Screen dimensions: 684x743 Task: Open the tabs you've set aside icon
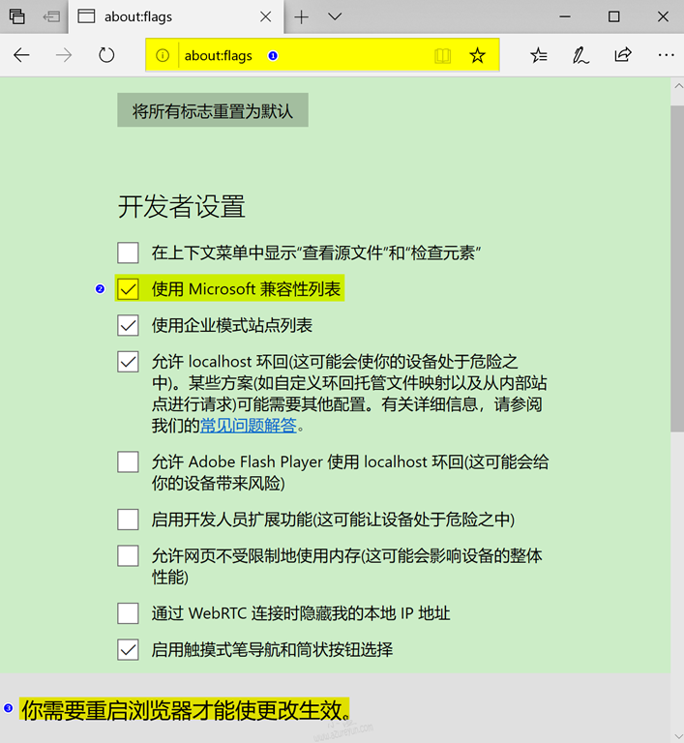(x=17, y=16)
